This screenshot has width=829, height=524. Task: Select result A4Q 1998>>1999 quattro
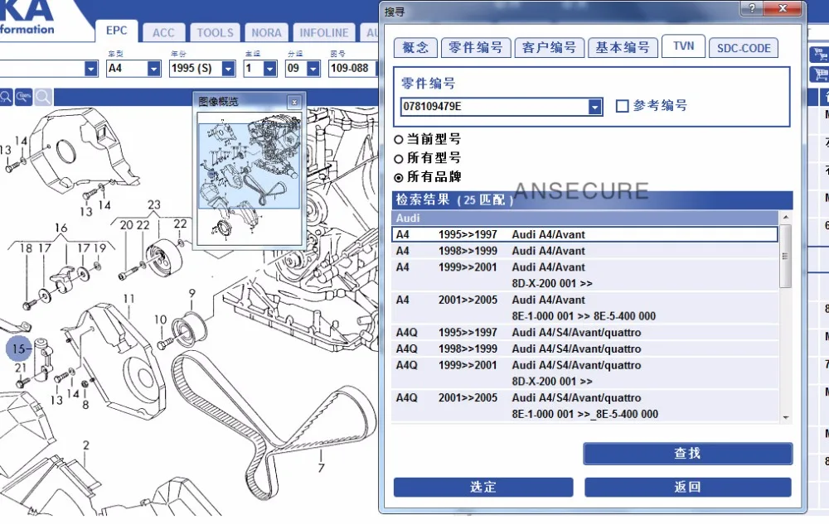click(x=584, y=349)
